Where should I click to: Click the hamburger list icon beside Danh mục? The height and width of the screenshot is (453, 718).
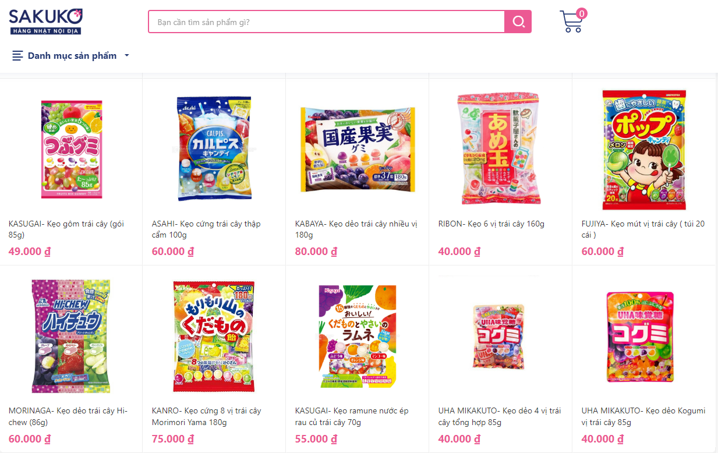coord(17,56)
